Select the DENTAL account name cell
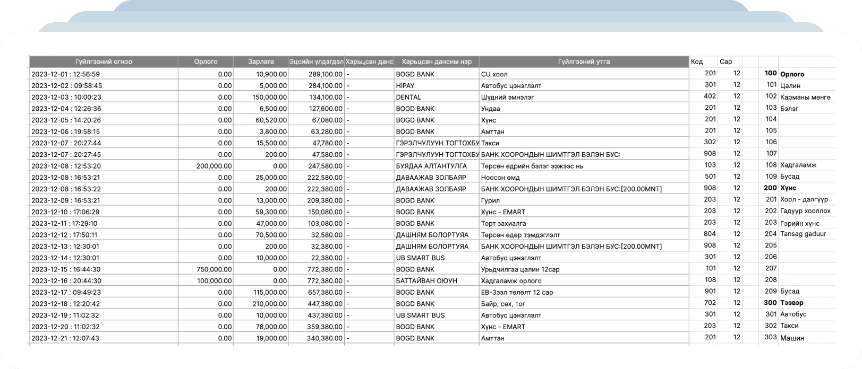The width and height of the screenshot is (862, 369). (x=408, y=97)
